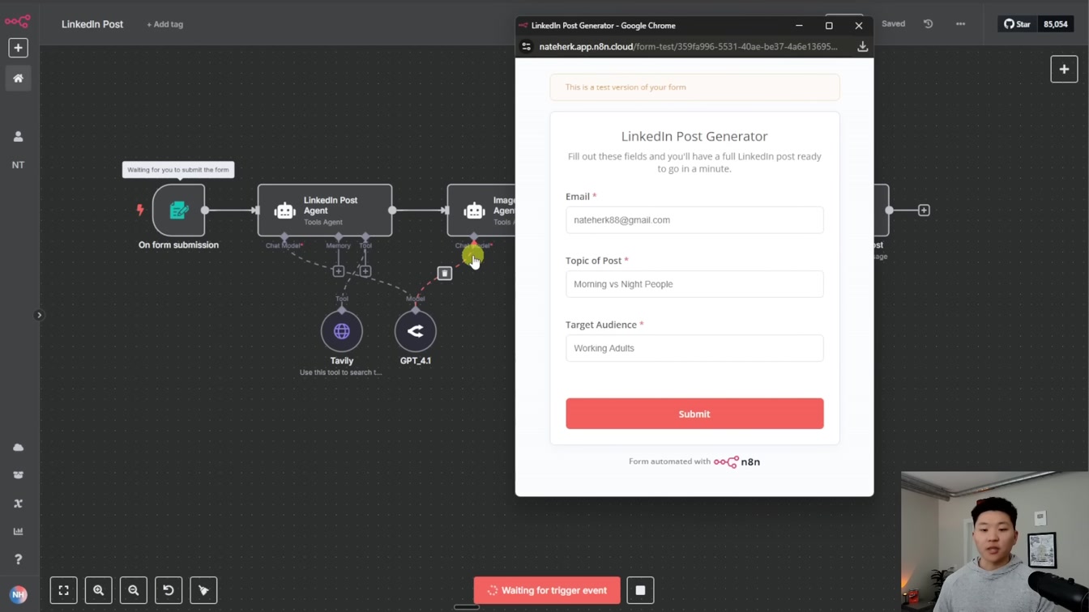Click the Chrome popup address bar URL
The height and width of the screenshot is (612, 1089).
coord(688,47)
